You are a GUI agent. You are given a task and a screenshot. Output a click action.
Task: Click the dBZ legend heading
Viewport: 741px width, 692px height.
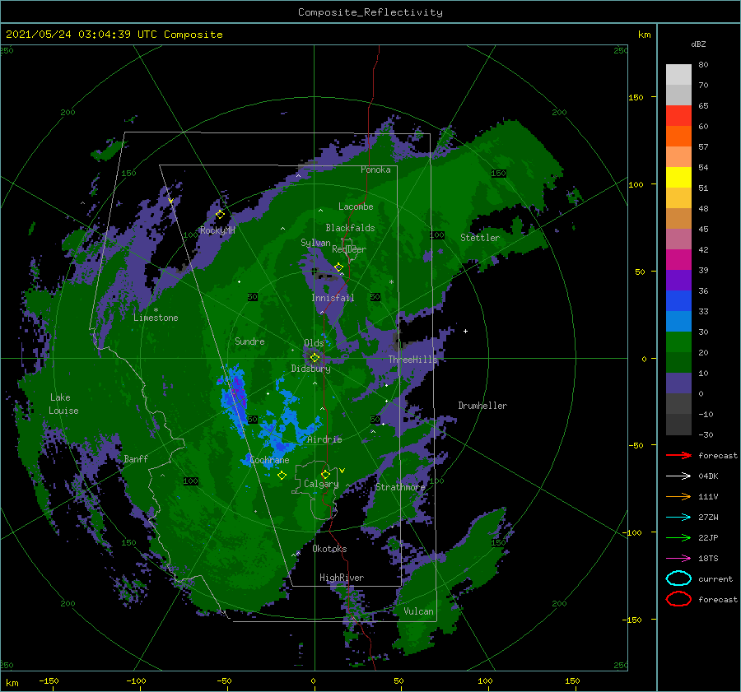[698, 44]
